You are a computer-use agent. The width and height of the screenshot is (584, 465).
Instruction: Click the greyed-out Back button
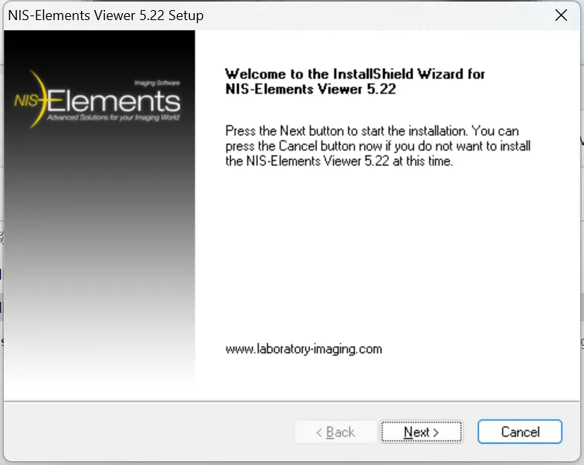coord(335,432)
